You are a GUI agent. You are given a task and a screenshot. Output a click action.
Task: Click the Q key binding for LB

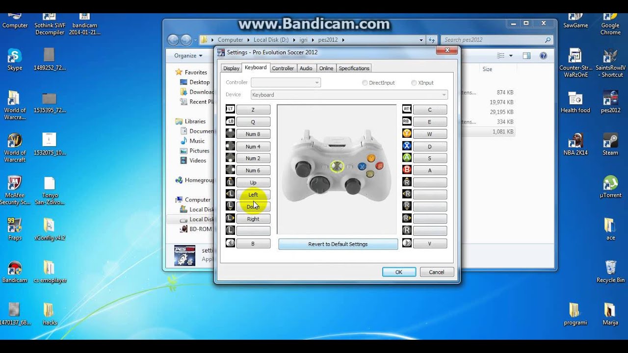[253, 122]
